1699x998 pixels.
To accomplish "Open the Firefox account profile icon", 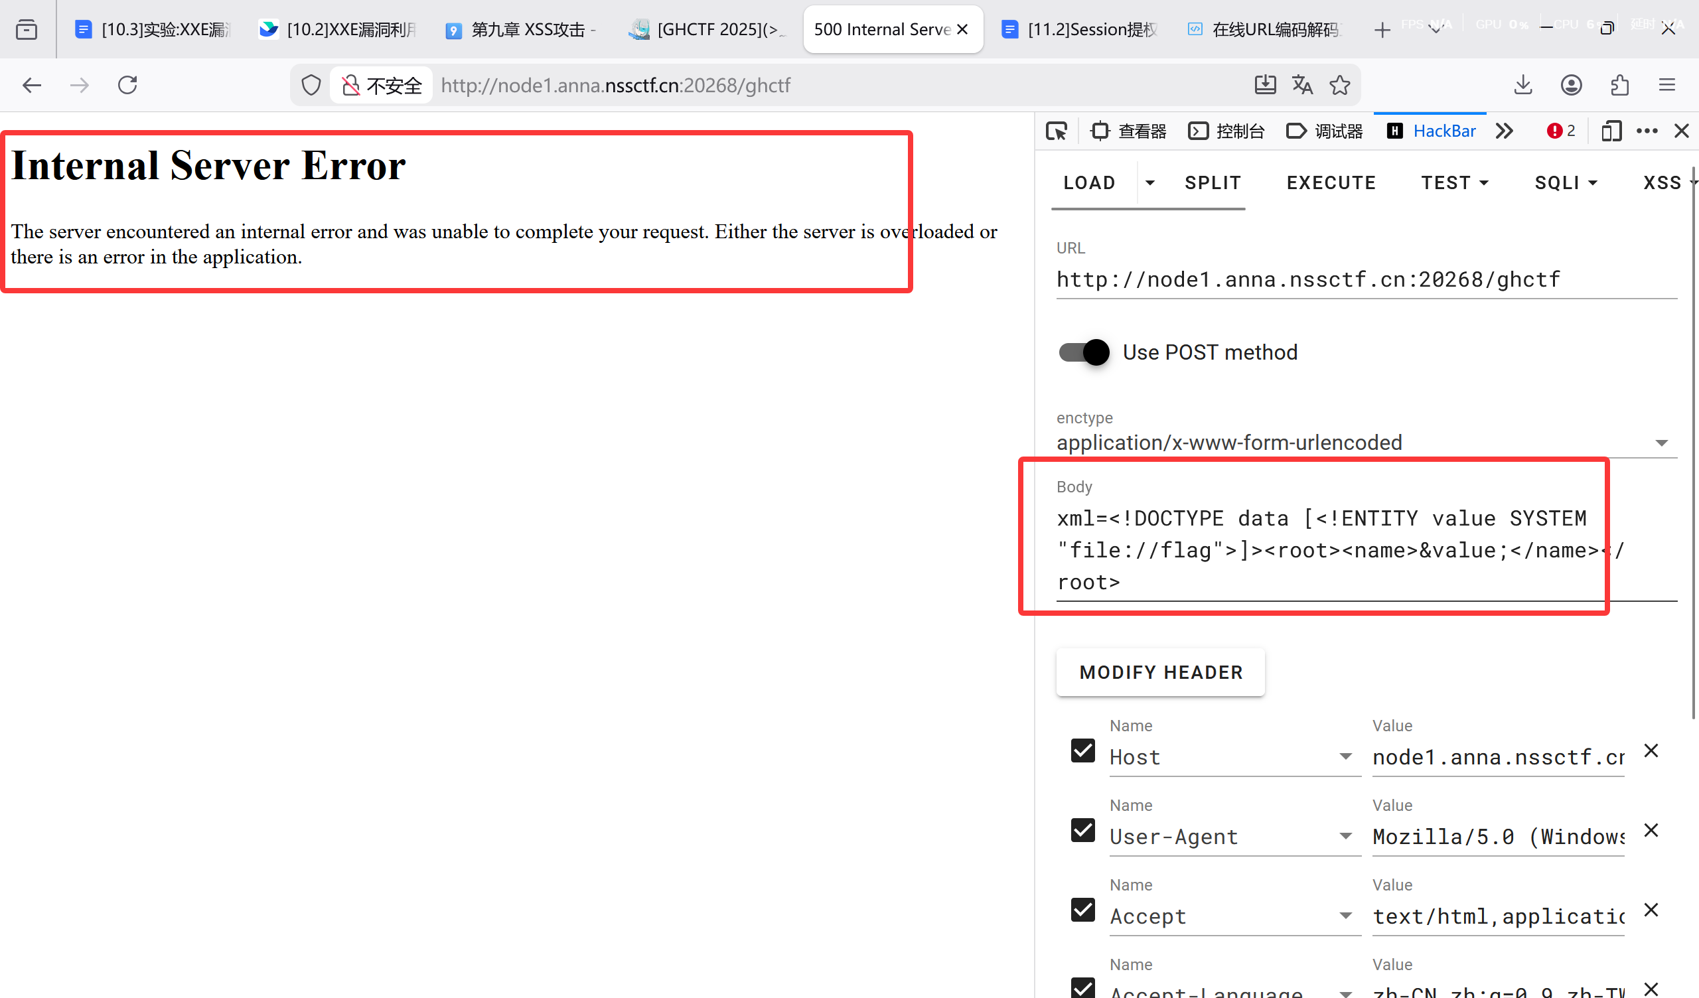I will click(x=1571, y=85).
